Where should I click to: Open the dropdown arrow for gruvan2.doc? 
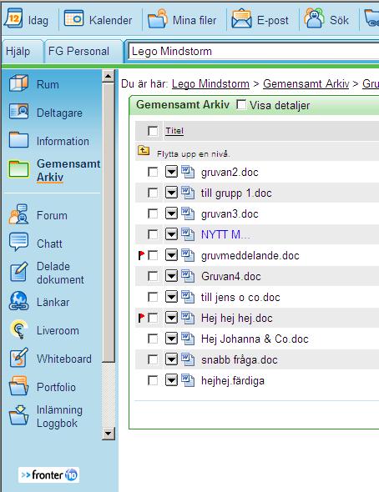click(171, 172)
